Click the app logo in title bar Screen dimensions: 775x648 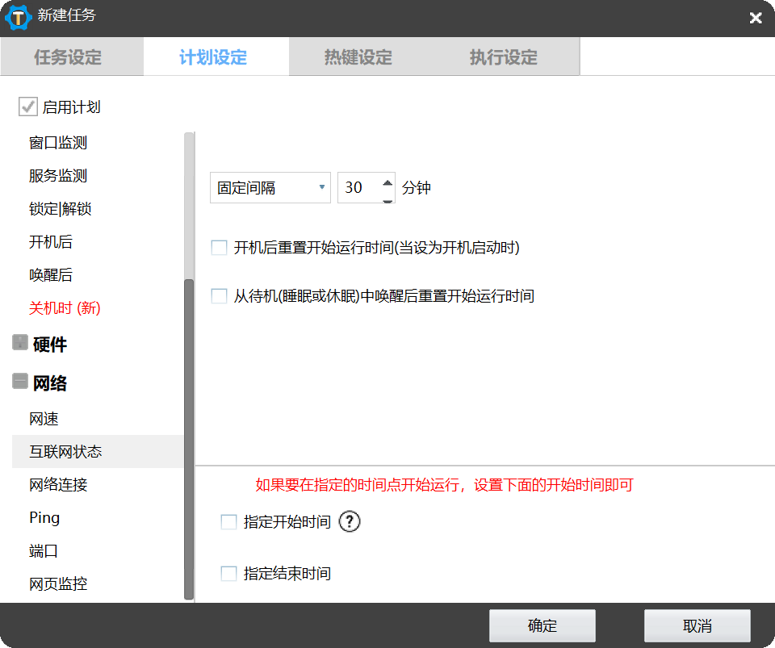pyautogui.click(x=18, y=16)
